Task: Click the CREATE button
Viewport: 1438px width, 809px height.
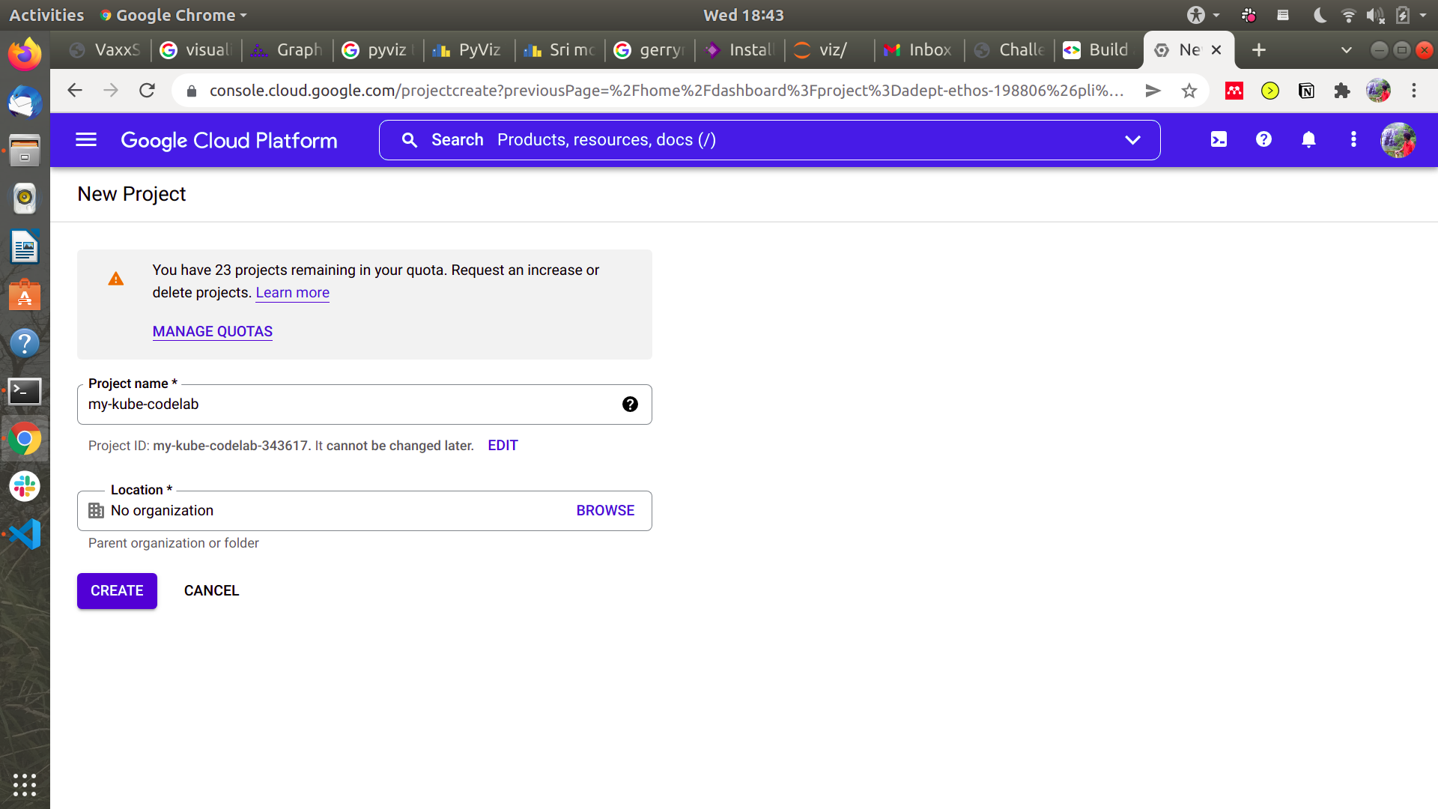Action: click(x=117, y=591)
